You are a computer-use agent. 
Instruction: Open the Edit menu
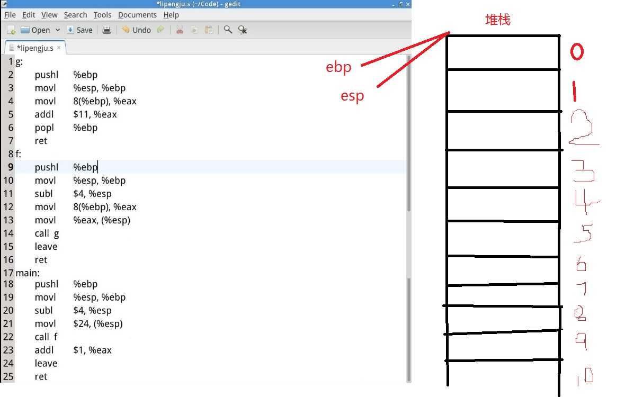(x=29, y=15)
